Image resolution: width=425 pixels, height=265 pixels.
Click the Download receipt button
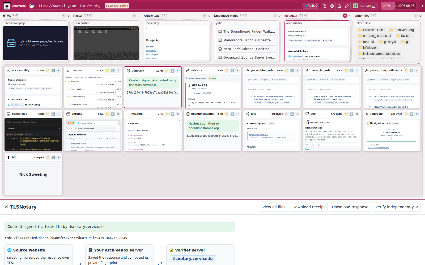tap(309, 207)
